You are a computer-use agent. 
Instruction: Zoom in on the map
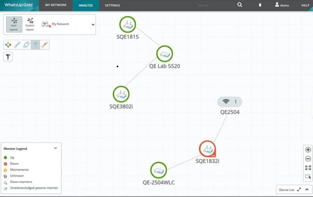308,150
